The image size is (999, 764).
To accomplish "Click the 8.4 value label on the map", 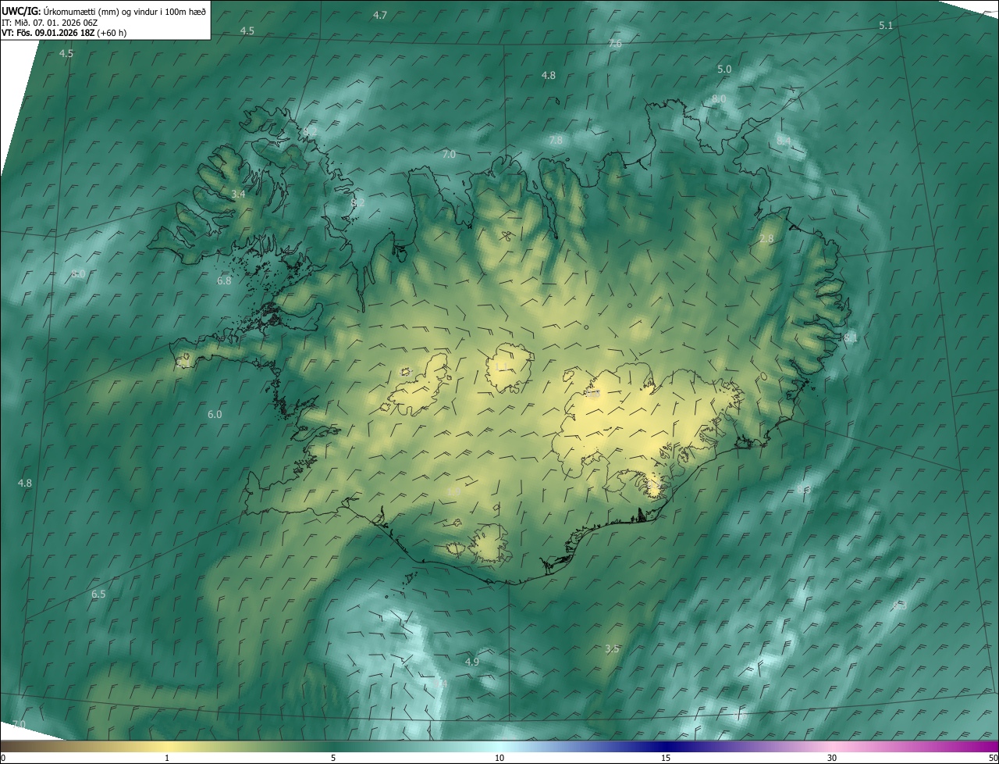I will click(784, 141).
